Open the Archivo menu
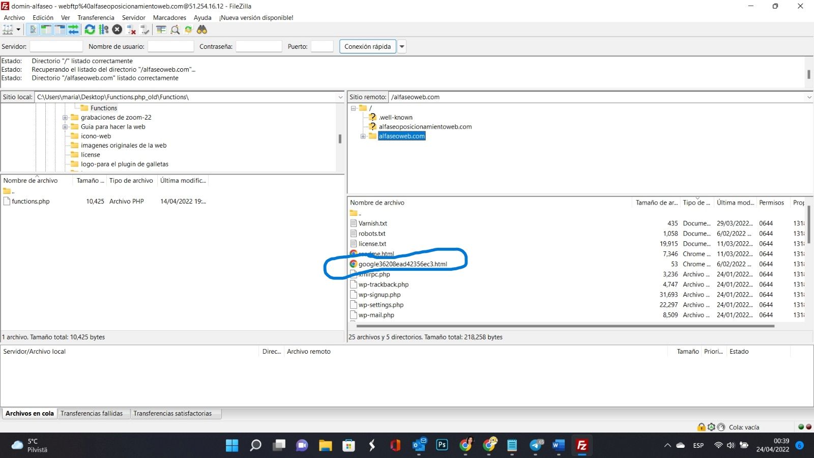This screenshot has width=814, height=458. pyautogui.click(x=14, y=17)
